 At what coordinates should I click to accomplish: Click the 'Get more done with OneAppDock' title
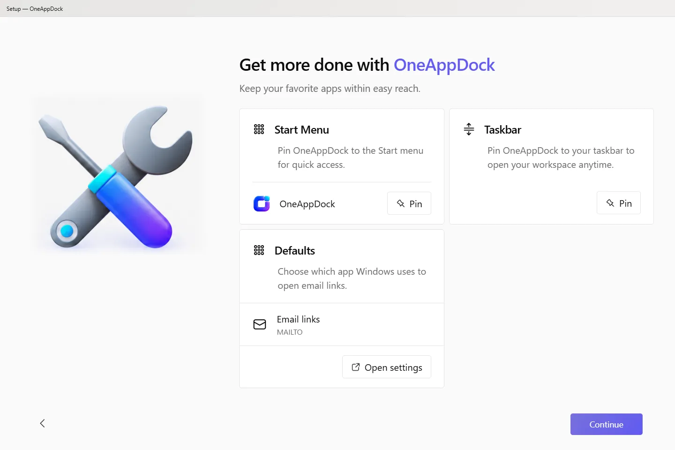pos(367,65)
